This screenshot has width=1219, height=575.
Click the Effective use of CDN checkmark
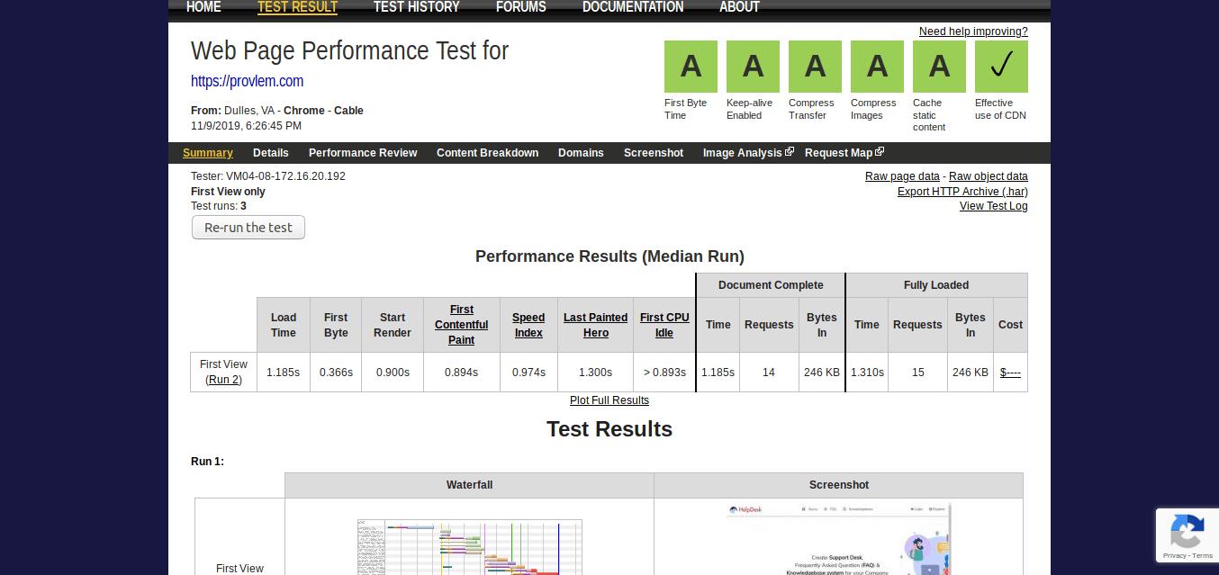click(1001, 67)
